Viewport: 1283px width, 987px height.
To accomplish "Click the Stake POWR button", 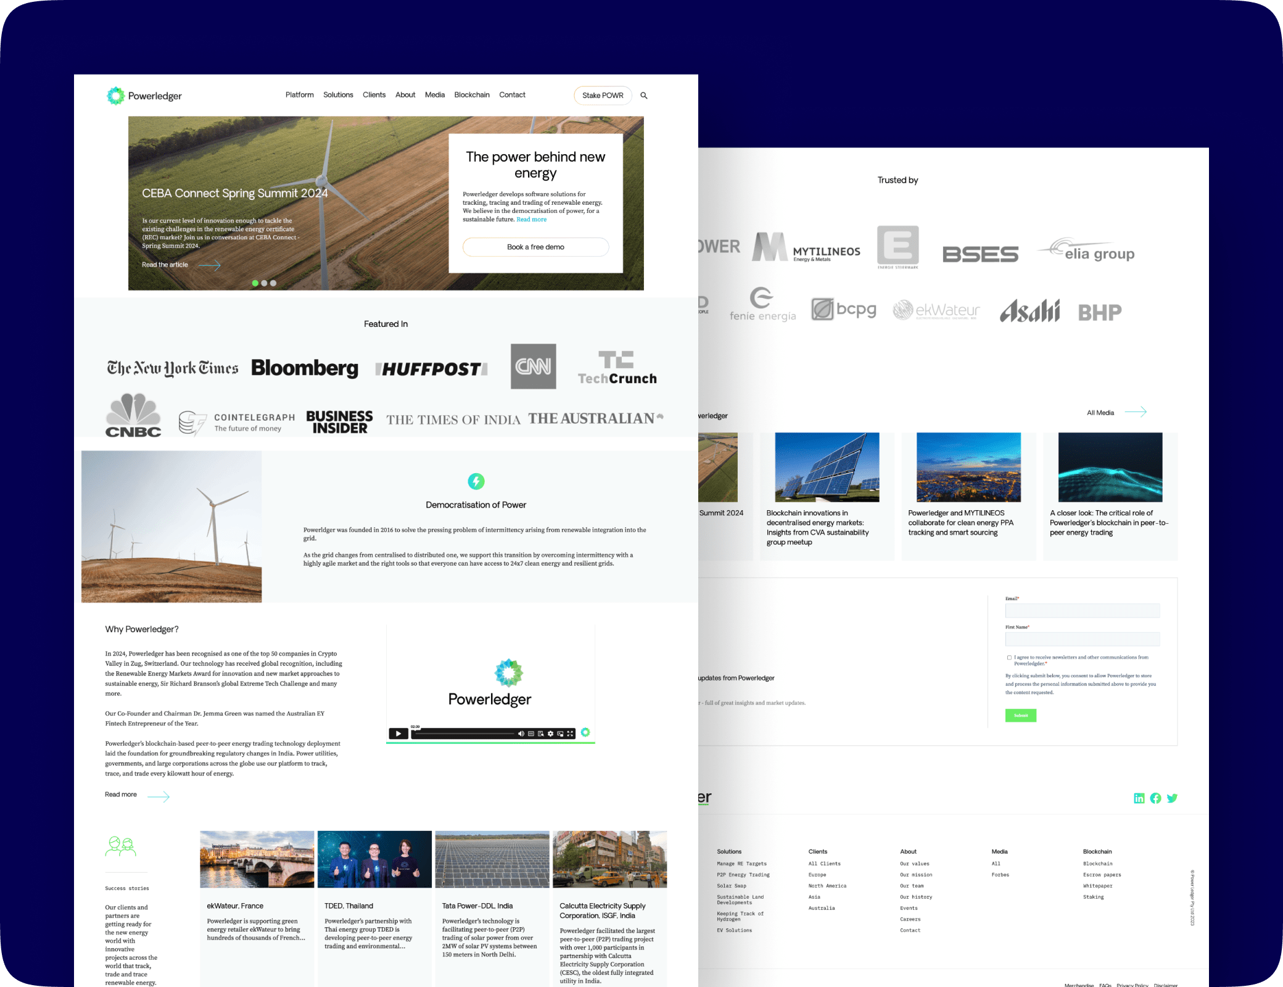I will (x=603, y=96).
